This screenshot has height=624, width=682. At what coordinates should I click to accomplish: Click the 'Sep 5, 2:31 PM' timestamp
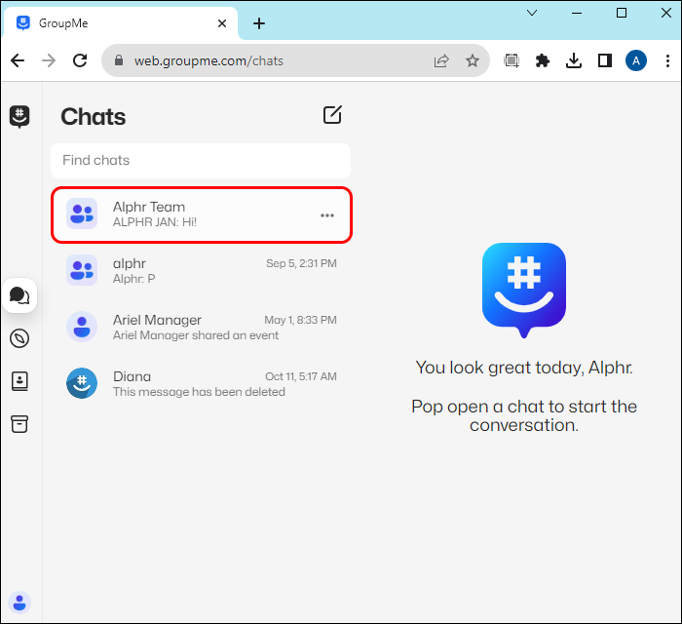pos(301,263)
